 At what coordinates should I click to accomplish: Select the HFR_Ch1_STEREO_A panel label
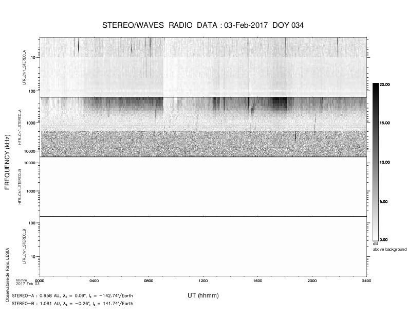[20, 127]
